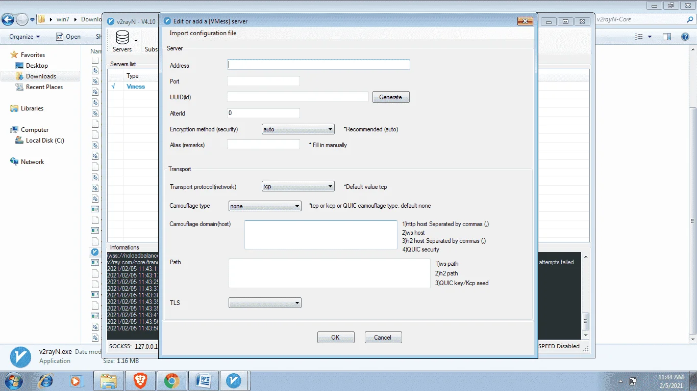
Task: Click the SOCKS5 status bar entry
Action: click(x=134, y=347)
